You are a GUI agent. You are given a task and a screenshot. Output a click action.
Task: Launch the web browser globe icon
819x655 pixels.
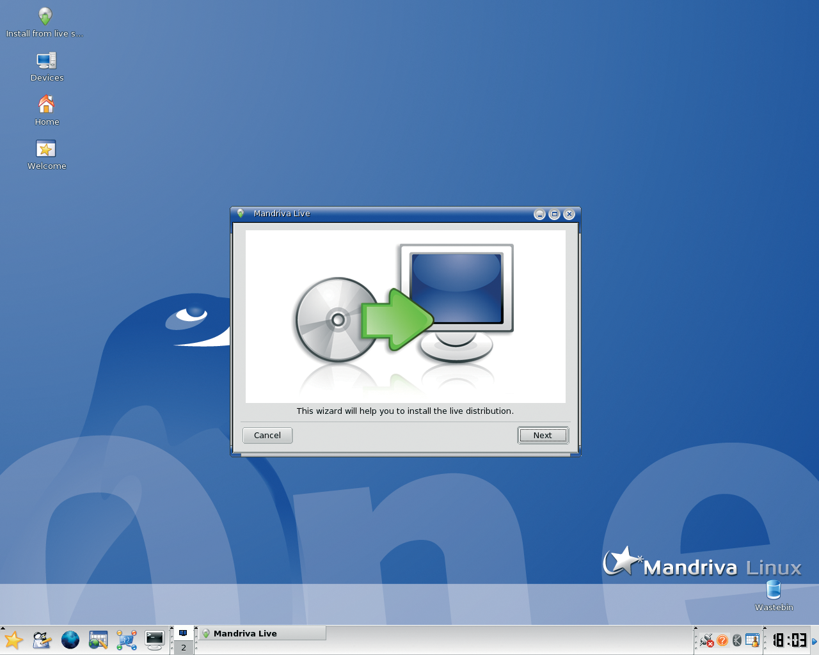(70, 640)
